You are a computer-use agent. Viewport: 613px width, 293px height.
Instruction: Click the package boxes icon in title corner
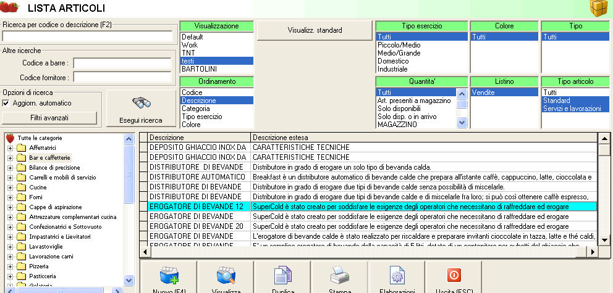(598, 9)
